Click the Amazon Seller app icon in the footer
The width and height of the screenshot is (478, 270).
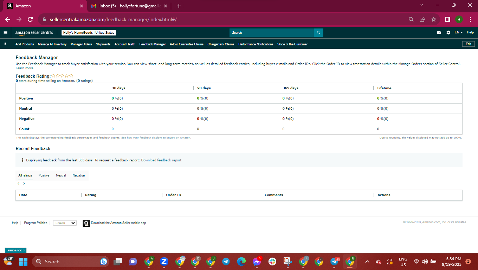(86, 223)
